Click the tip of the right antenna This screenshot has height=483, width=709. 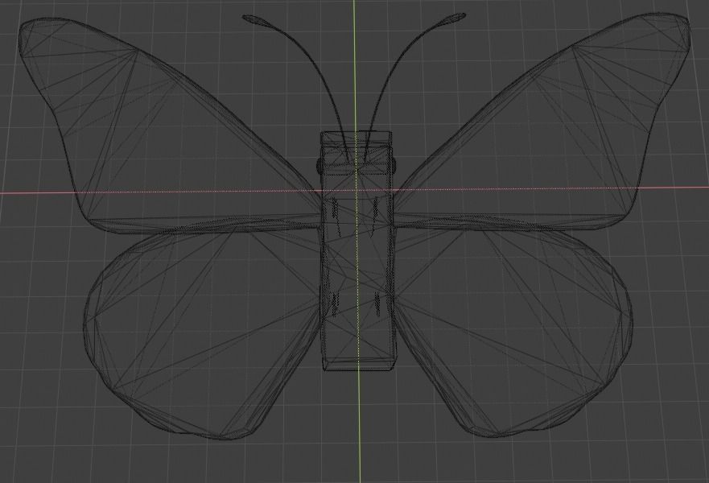454,18
